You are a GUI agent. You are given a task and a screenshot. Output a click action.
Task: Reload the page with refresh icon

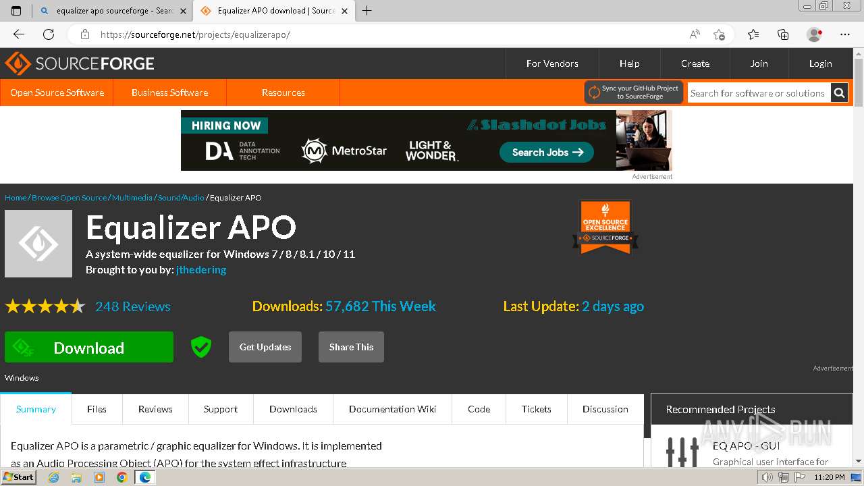pos(49,34)
